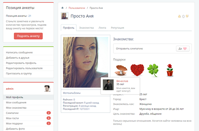Click the rating count 0 between thumbs

tap(183, 16)
